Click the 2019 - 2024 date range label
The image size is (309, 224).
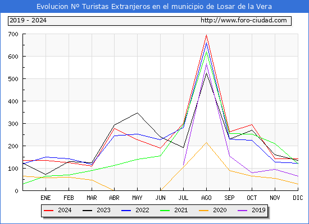28,20
